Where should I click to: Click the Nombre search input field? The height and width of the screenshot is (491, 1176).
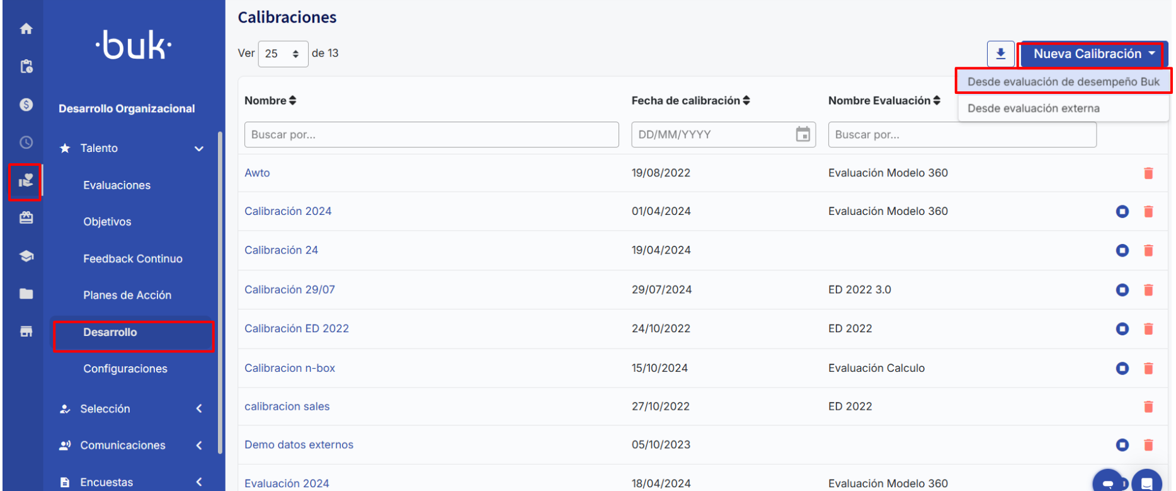(431, 135)
